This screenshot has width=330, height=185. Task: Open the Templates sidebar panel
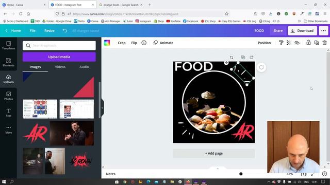[x=8, y=45]
